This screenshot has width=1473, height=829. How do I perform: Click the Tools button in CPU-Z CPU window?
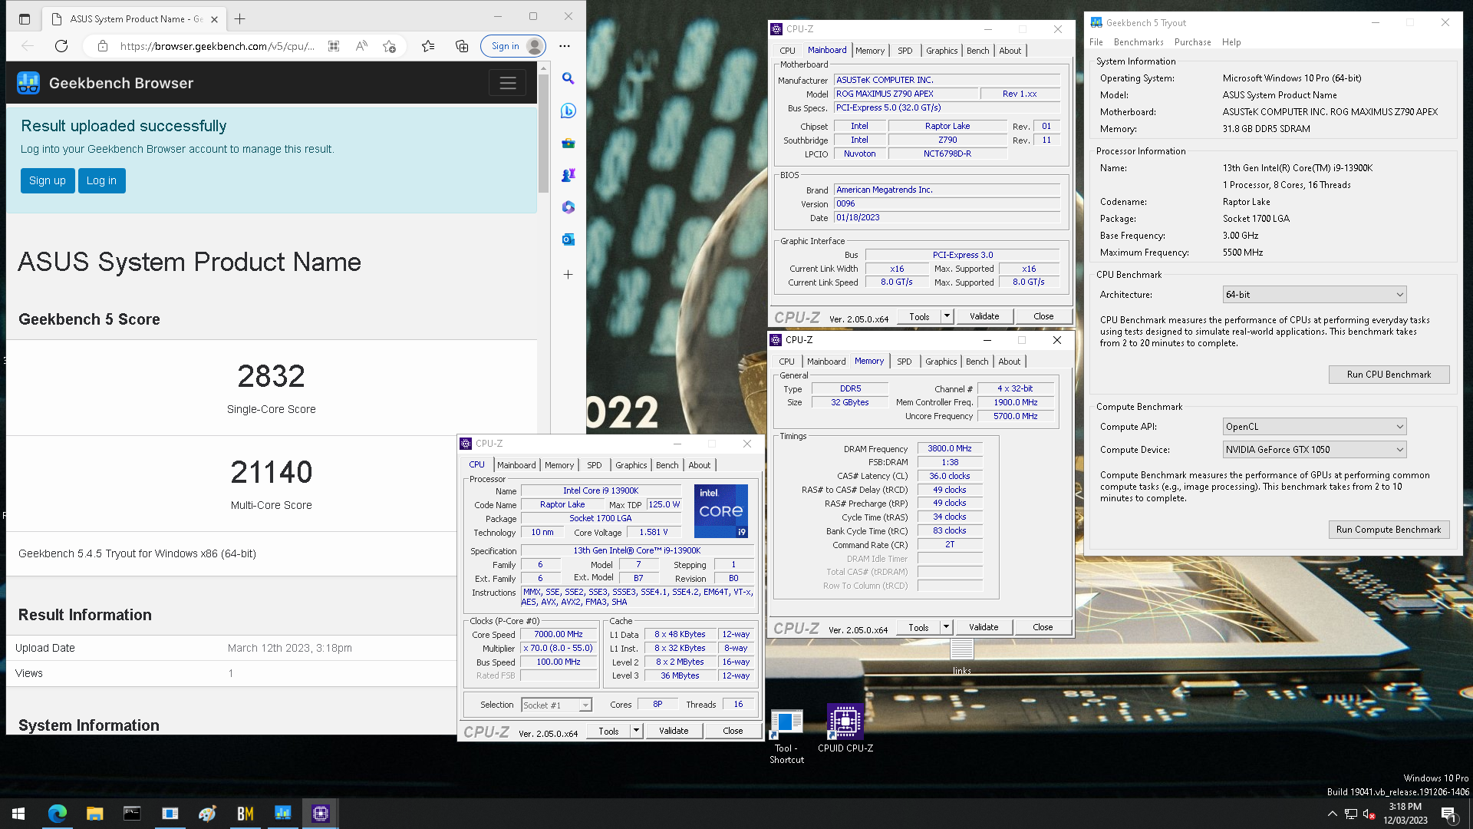pos(608,731)
